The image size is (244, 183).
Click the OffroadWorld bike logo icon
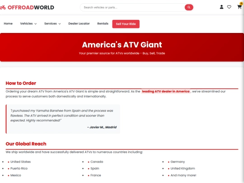coord(3,7)
